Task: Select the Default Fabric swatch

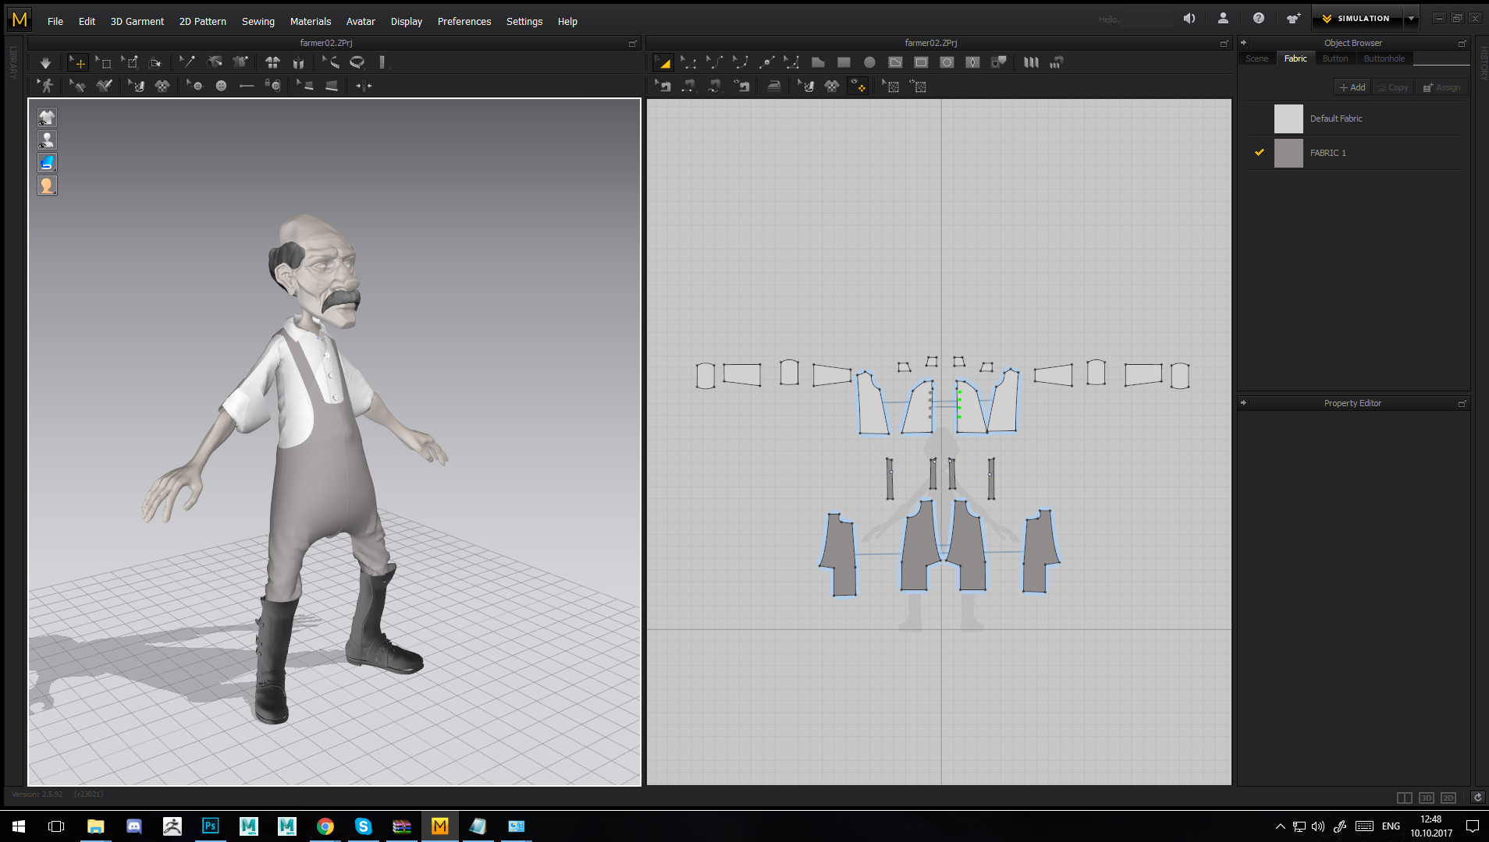Action: (1288, 119)
